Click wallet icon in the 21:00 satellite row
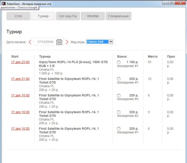This screenshot has width=187, height=163. coord(119,79)
